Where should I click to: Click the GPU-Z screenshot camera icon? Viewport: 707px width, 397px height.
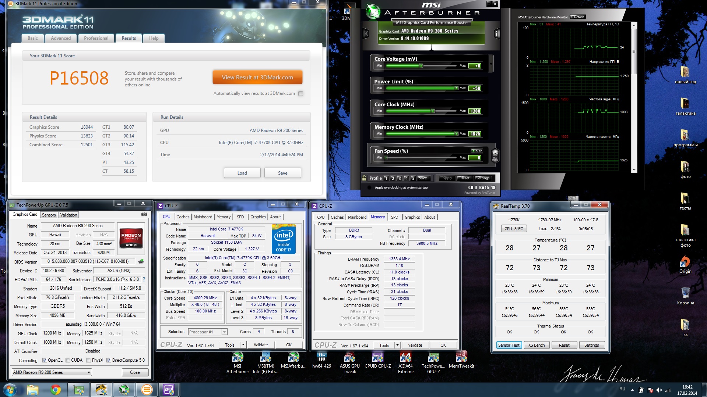coord(144,214)
